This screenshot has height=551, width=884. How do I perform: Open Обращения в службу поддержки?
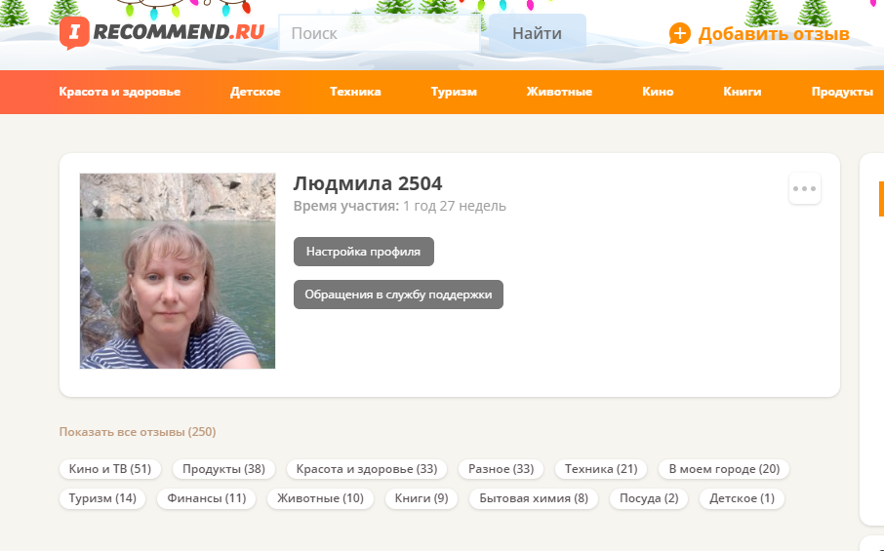point(398,295)
